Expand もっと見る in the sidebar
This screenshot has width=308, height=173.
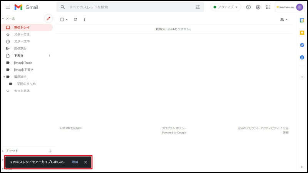(x=22, y=91)
